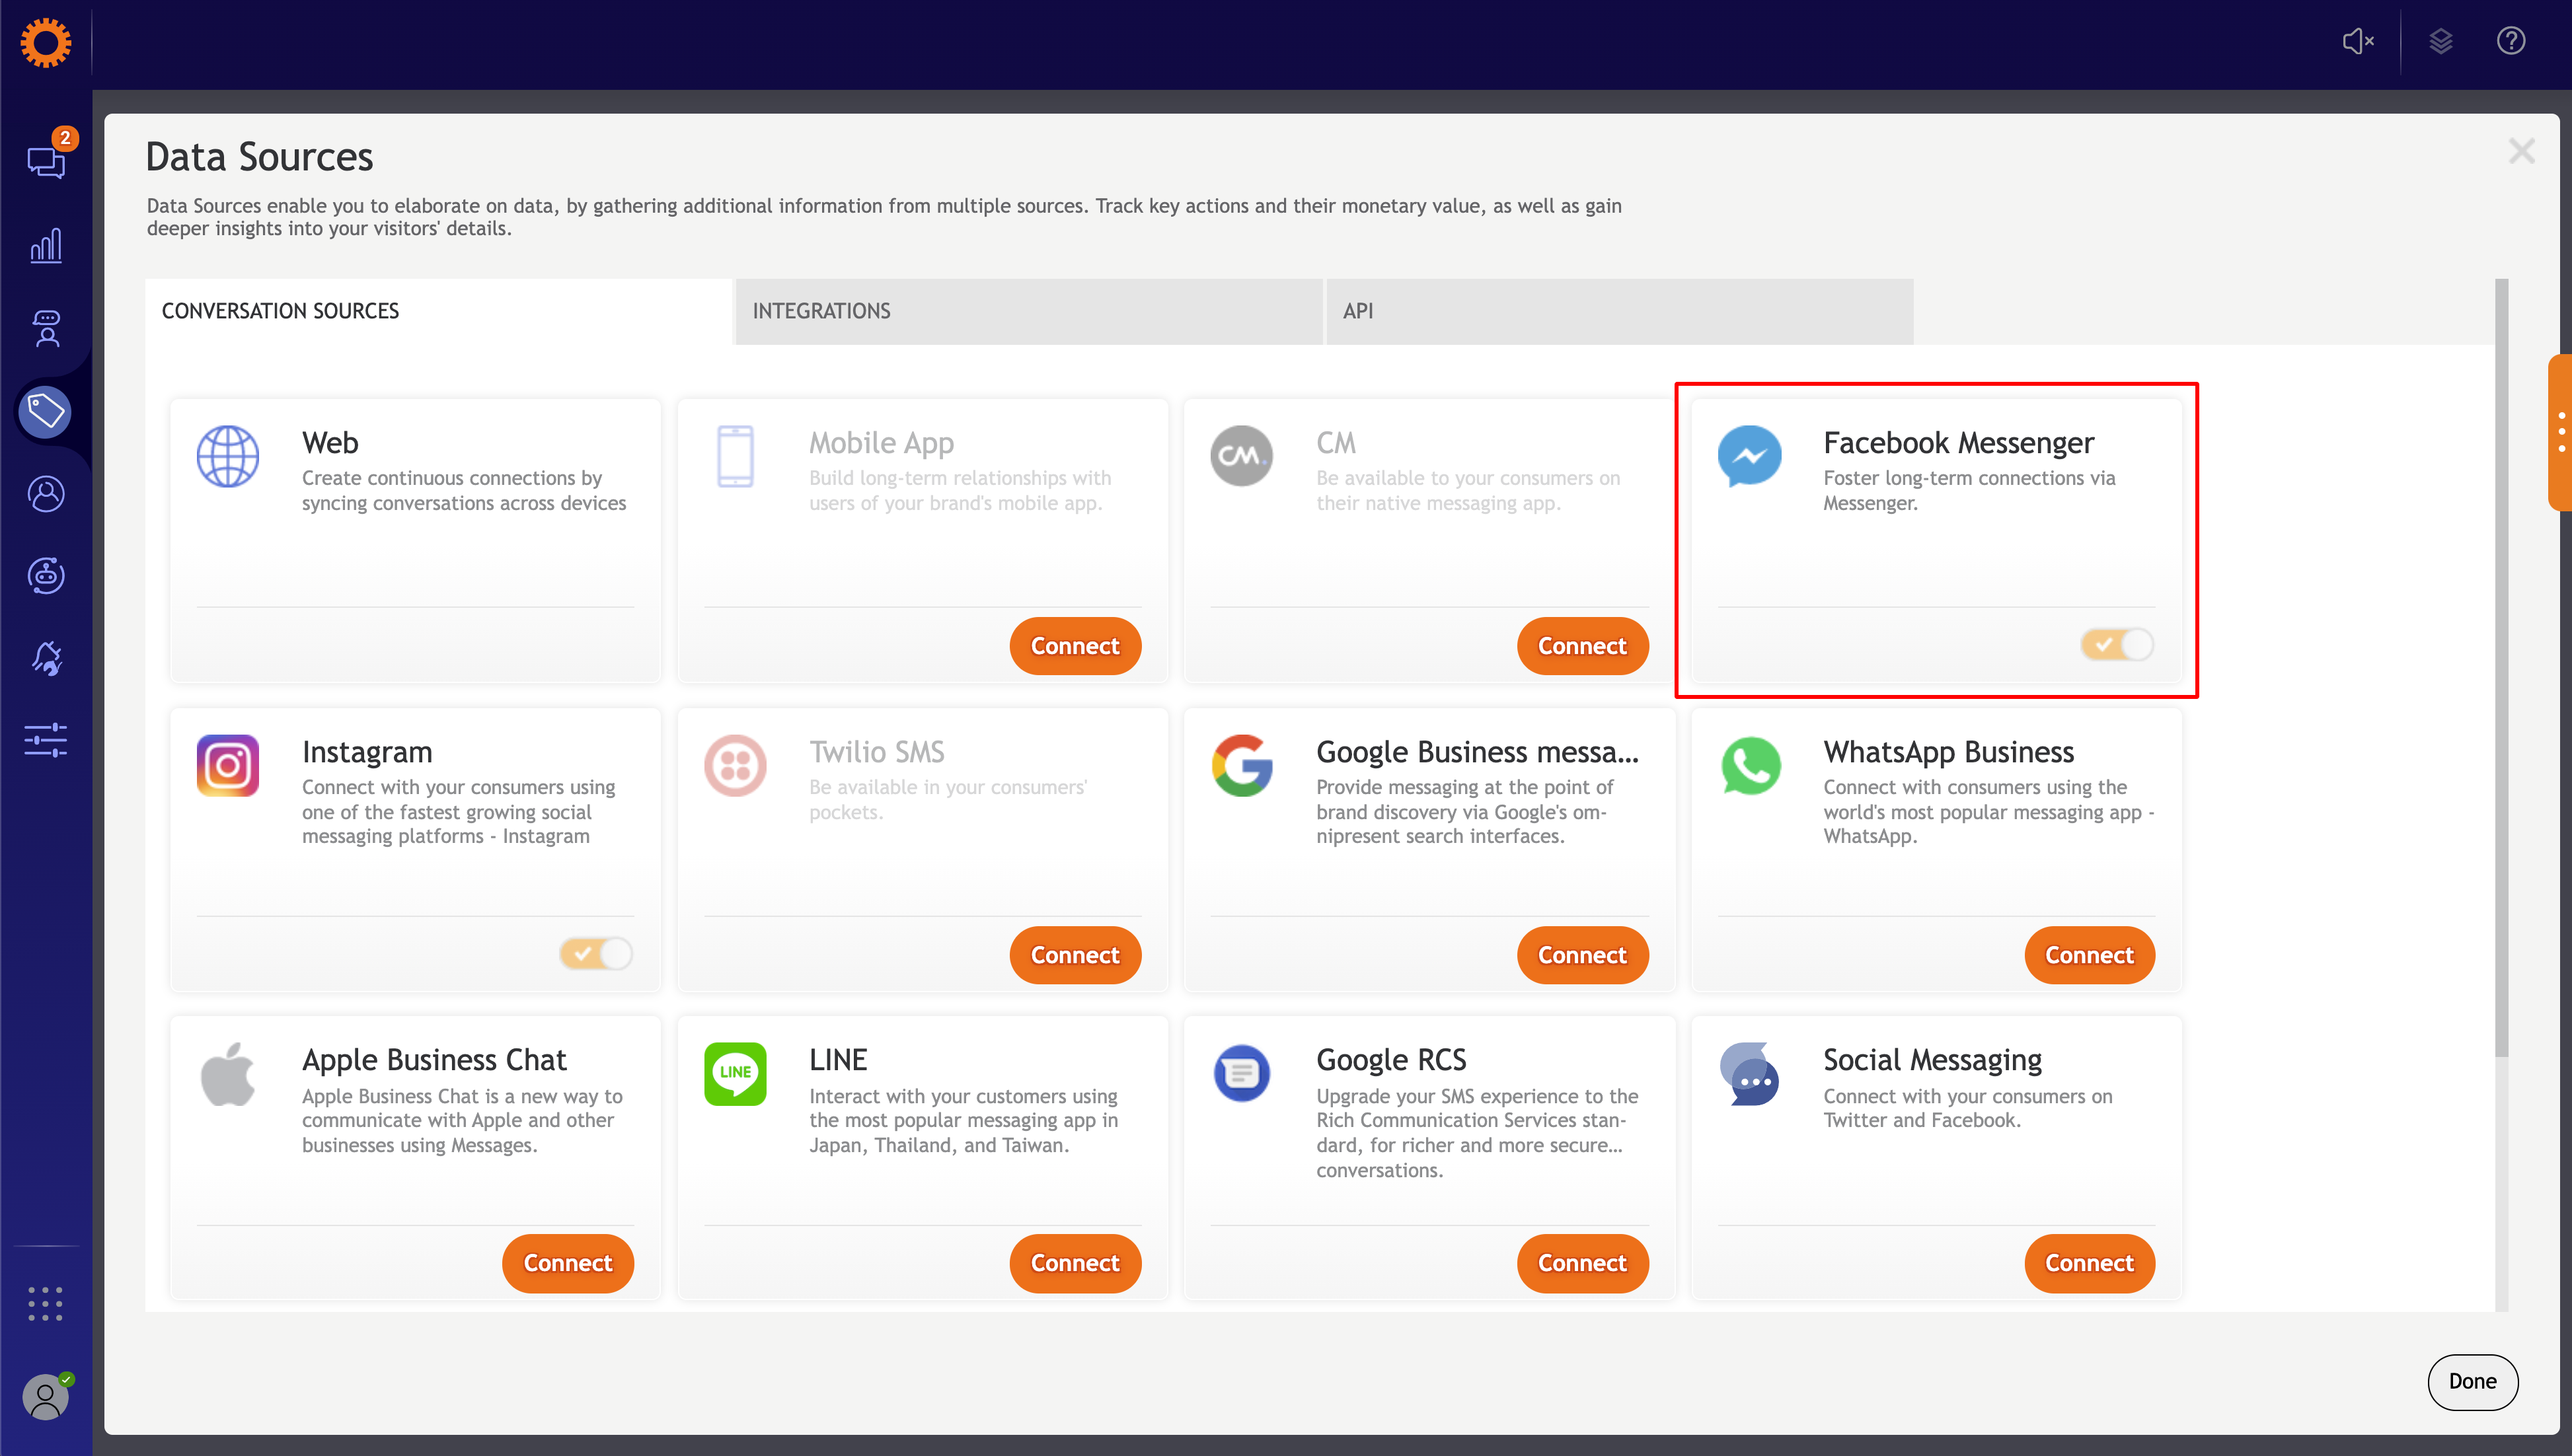
Task: Click the Facebook Messenger card title
Action: coord(1958,442)
